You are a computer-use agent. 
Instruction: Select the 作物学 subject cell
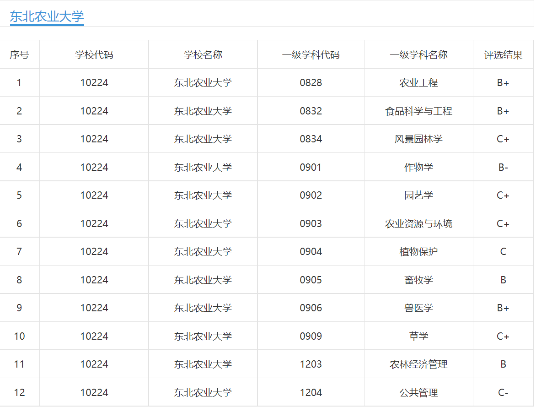pyautogui.click(x=419, y=167)
